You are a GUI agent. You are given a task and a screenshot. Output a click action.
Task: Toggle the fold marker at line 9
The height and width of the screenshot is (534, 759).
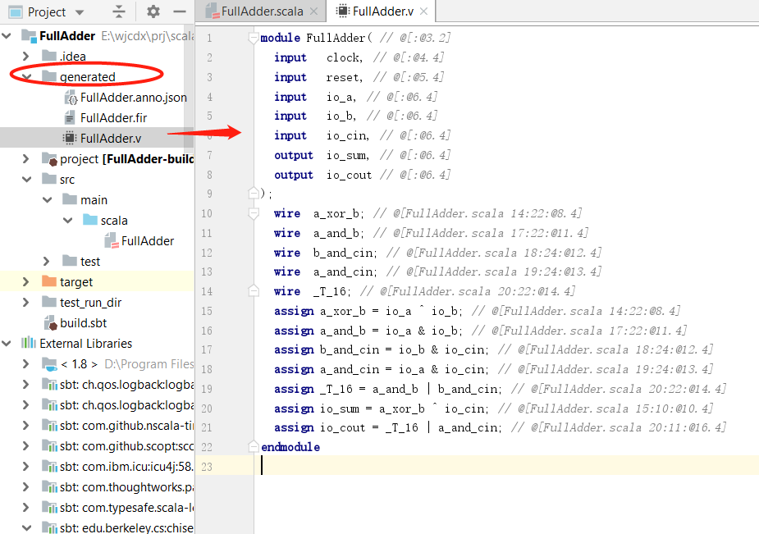coord(254,194)
